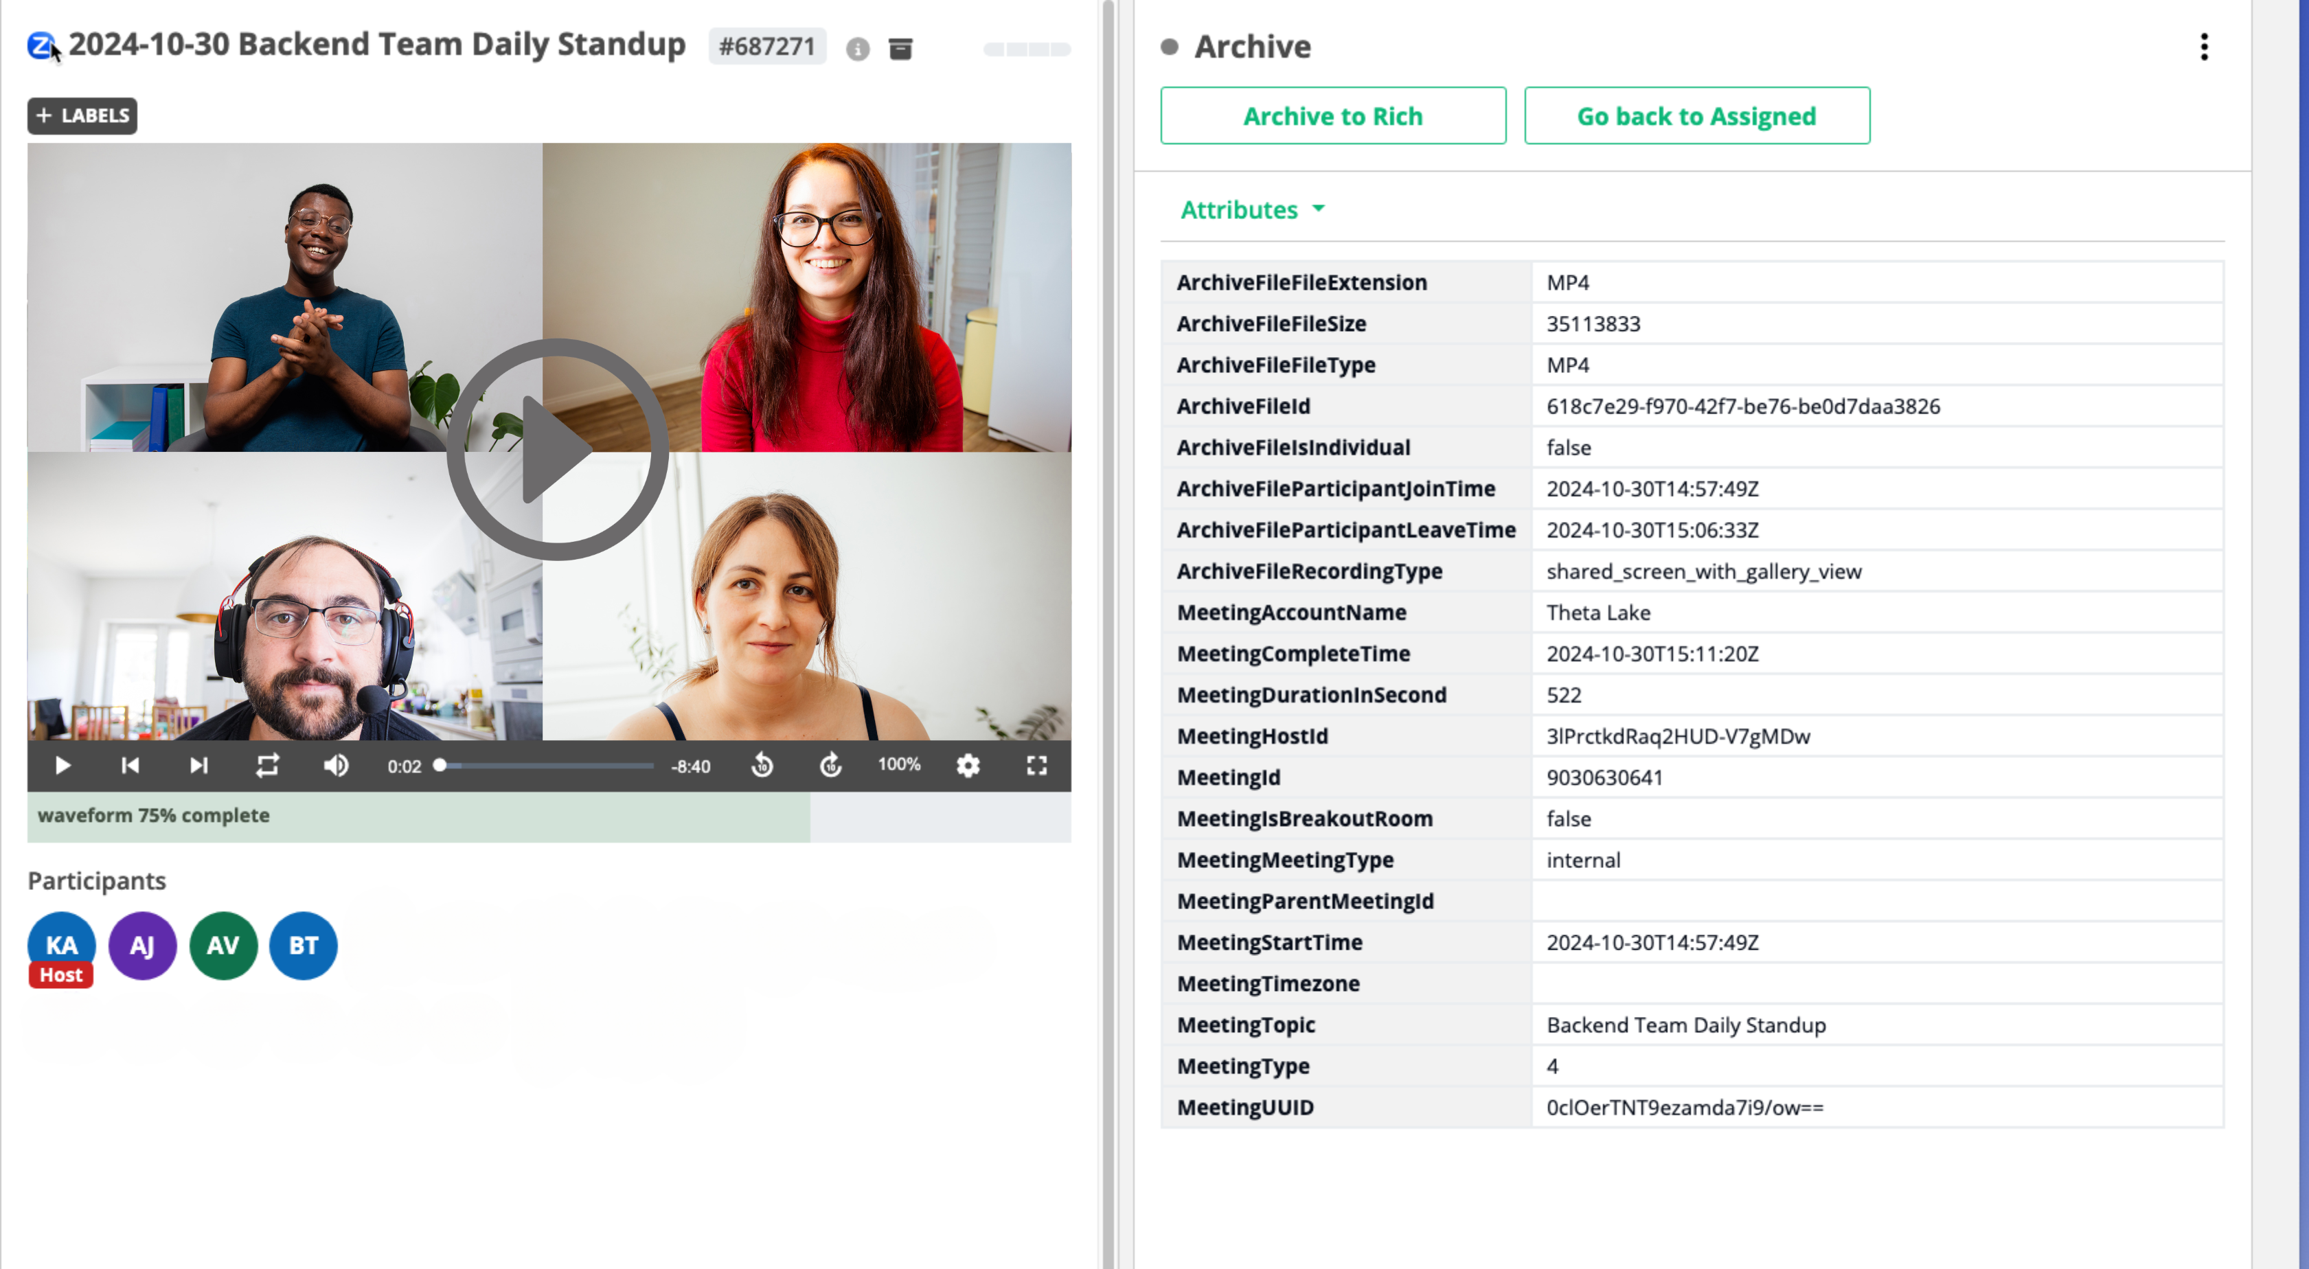Select the AJ participant avatar
2309x1269 pixels.
143,946
